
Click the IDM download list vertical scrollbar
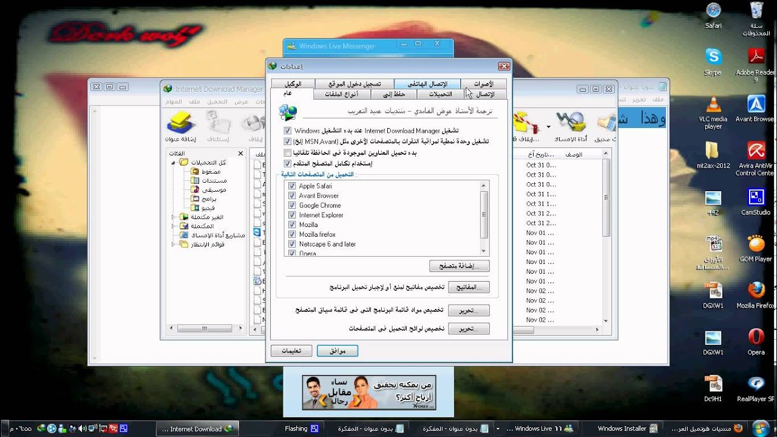click(x=606, y=237)
